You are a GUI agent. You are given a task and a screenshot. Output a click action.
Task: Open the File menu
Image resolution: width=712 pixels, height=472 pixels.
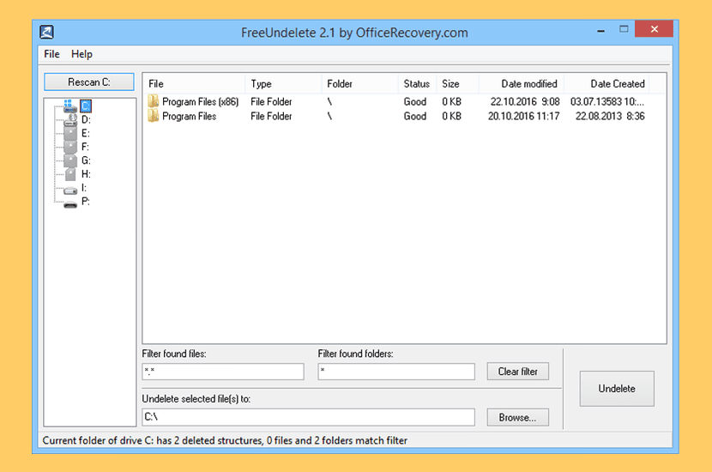[x=51, y=54]
